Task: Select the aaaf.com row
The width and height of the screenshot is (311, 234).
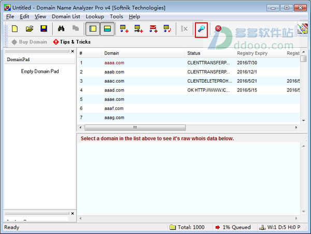Action: coord(189,108)
